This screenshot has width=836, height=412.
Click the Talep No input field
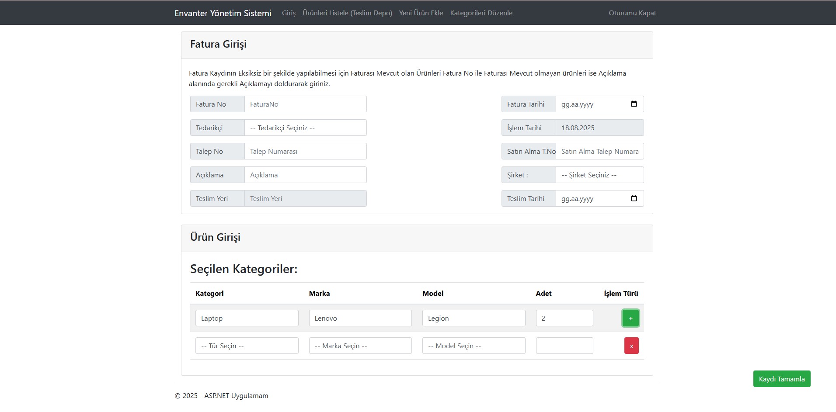pos(305,151)
